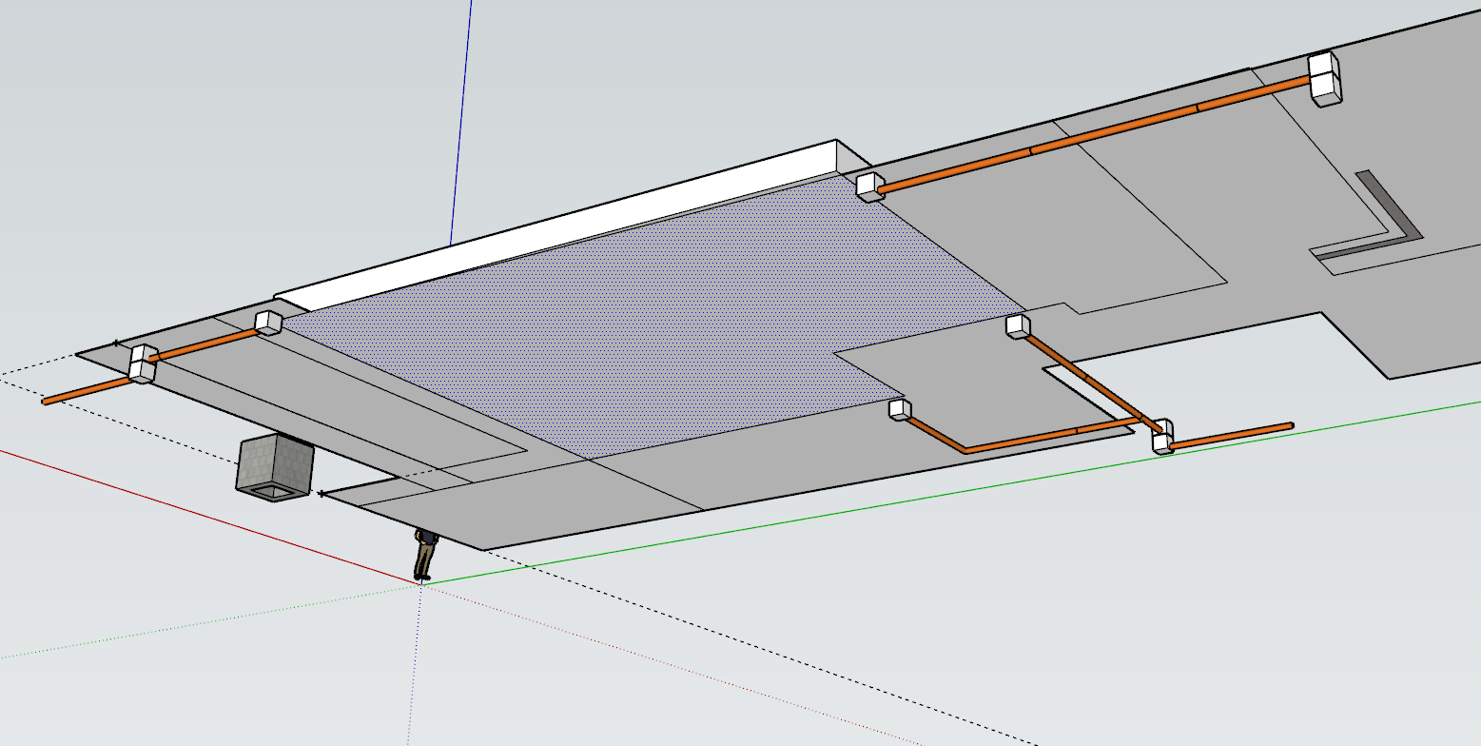Click the stacked junction box at far left
Image resolution: width=1481 pixels, height=746 pixels.
(x=142, y=364)
